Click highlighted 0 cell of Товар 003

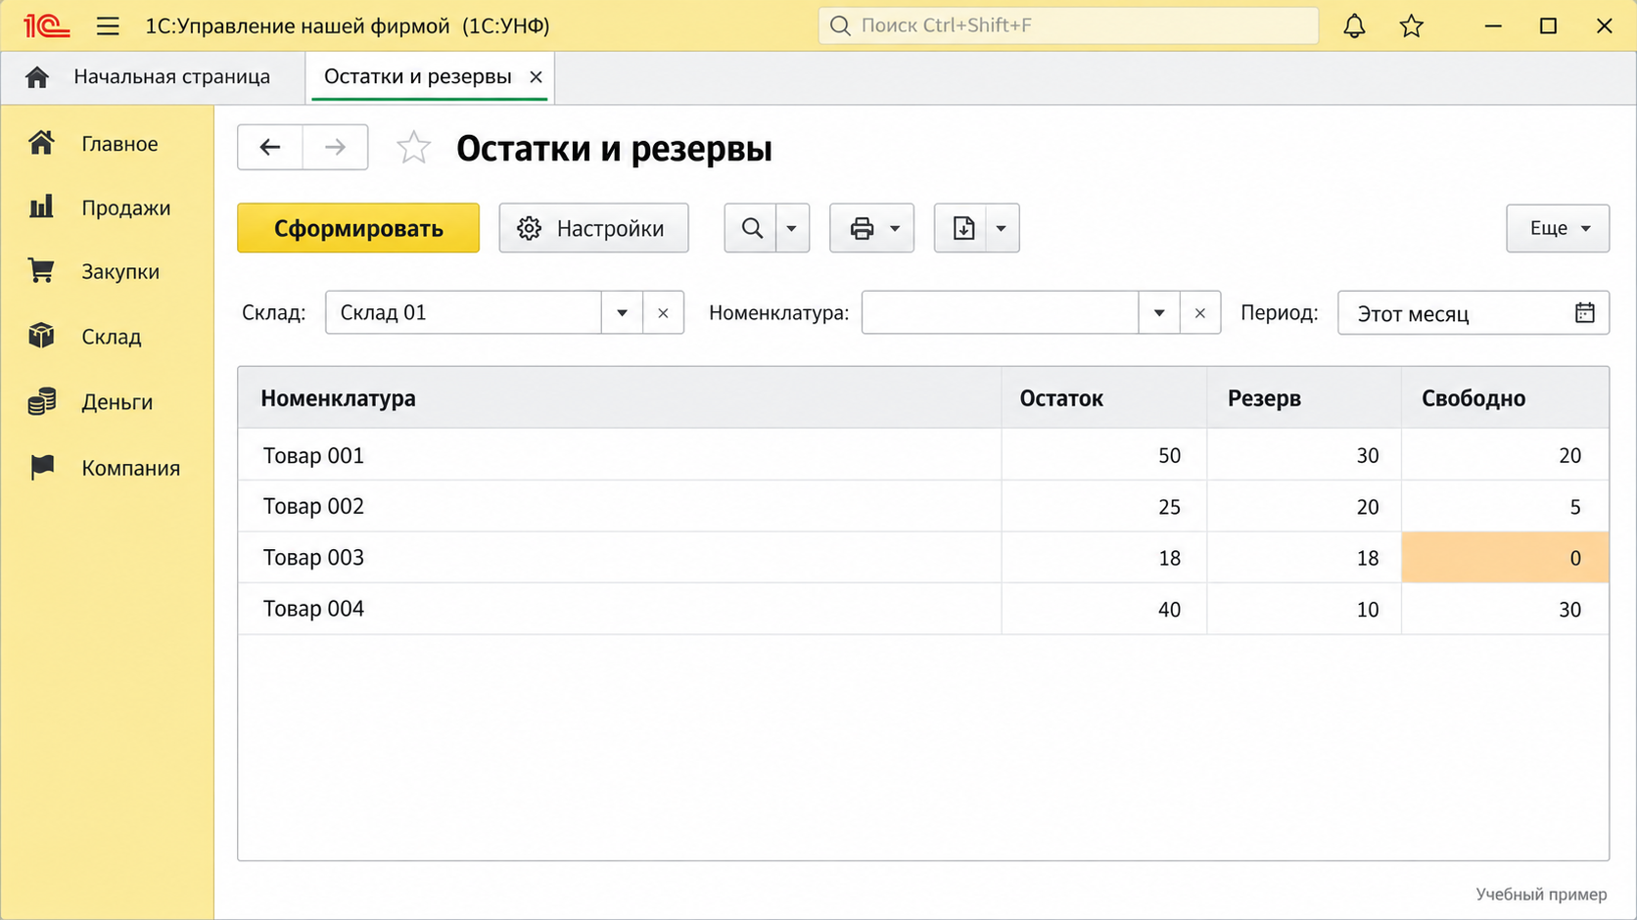(1505, 558)
